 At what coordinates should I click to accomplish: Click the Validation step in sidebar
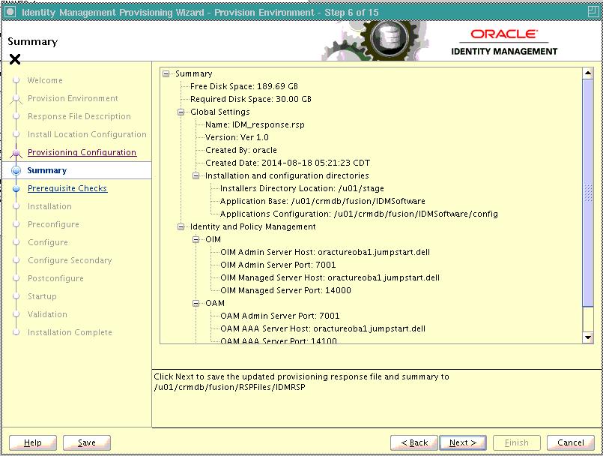click(47, 314)
